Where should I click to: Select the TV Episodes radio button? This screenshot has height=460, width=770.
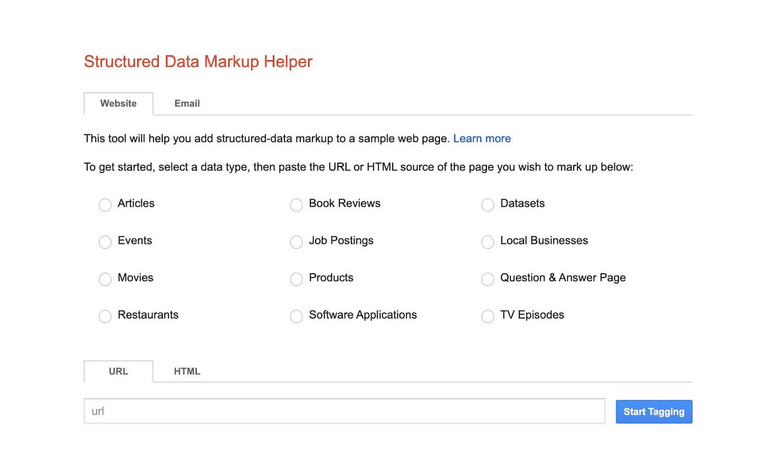pyautogui.click(x=488, y=317)
